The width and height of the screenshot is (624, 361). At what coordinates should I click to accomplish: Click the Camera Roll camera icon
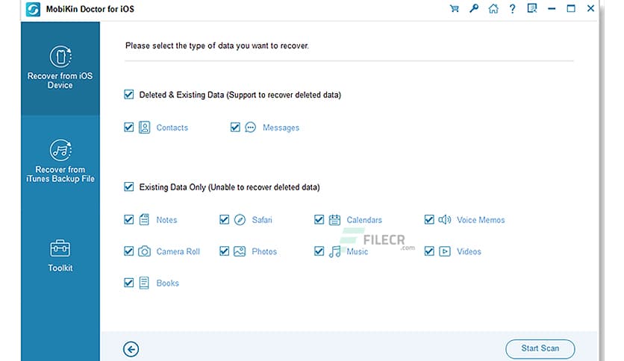(x=145, y=251)
